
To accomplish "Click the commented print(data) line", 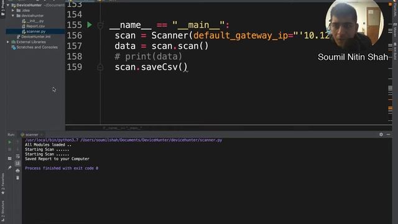I will point(148,57).
